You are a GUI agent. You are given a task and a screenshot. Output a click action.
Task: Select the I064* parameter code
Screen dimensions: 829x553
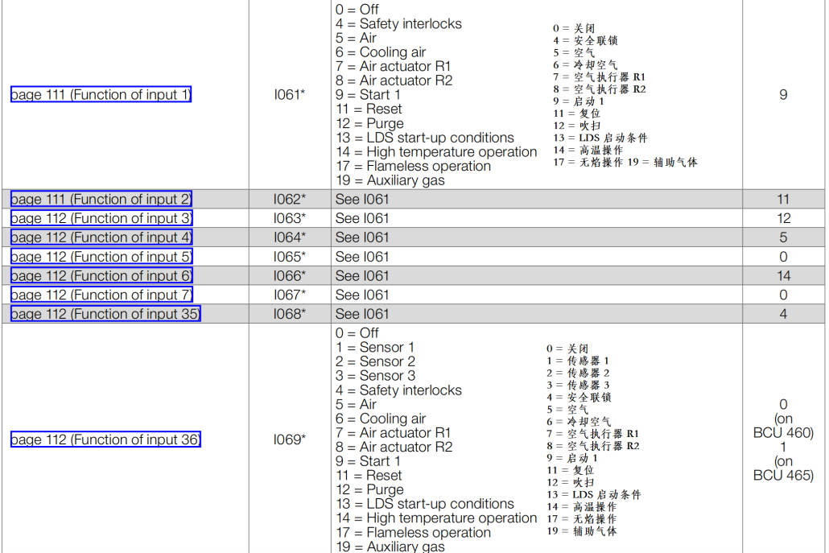pyautogui.click(x=289, y=237)
